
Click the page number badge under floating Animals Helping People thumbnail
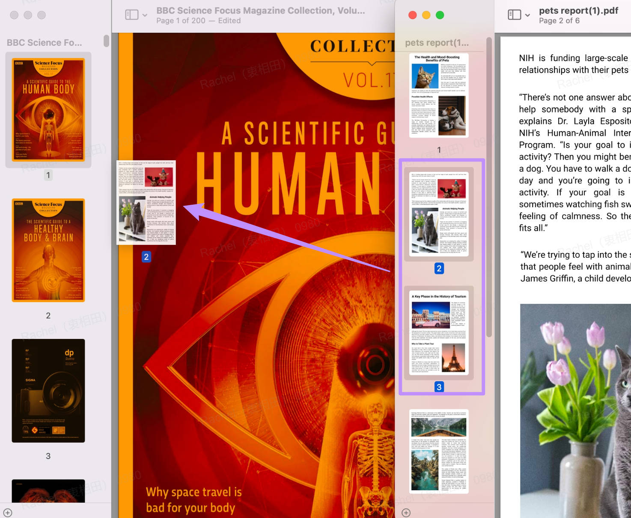pyautogui.click(x=146, y=256)
